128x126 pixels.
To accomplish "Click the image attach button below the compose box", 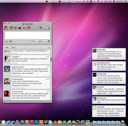I will coord(11,41).
